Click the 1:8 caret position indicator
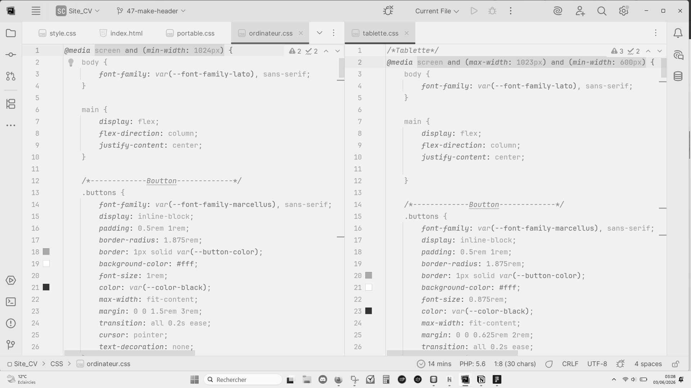The image size is (691, 388). (515, 364)
